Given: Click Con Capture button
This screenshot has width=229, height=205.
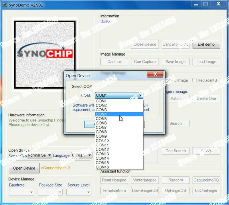Looking at the screenshot, I should [145, 62].
